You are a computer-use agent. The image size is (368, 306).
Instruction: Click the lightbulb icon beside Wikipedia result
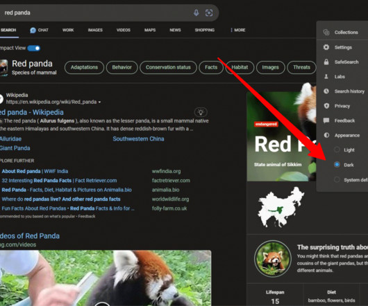(201, 112)
